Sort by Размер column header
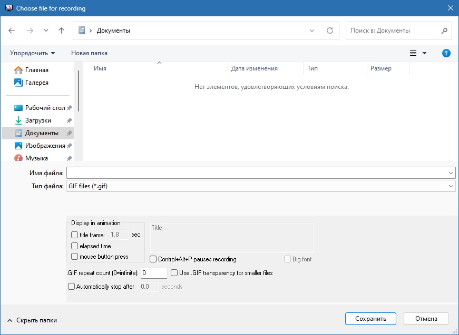This screenshot has height=335, width=459. (x=380, y=68)
